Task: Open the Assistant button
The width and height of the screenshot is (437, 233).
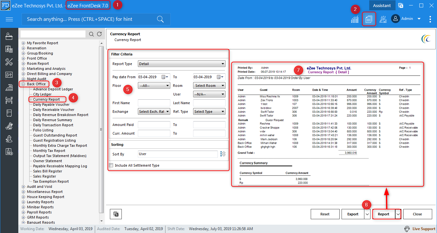Action: (x=382, y=5)
